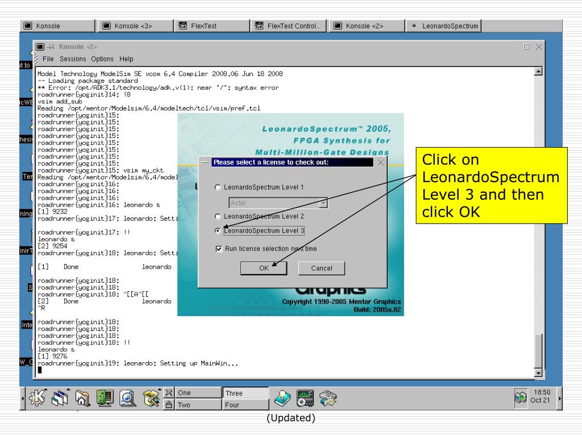Switch to virtual desktop Three
Screen dimensions: 582x436
pyautogui.click(x=246, y=393)
